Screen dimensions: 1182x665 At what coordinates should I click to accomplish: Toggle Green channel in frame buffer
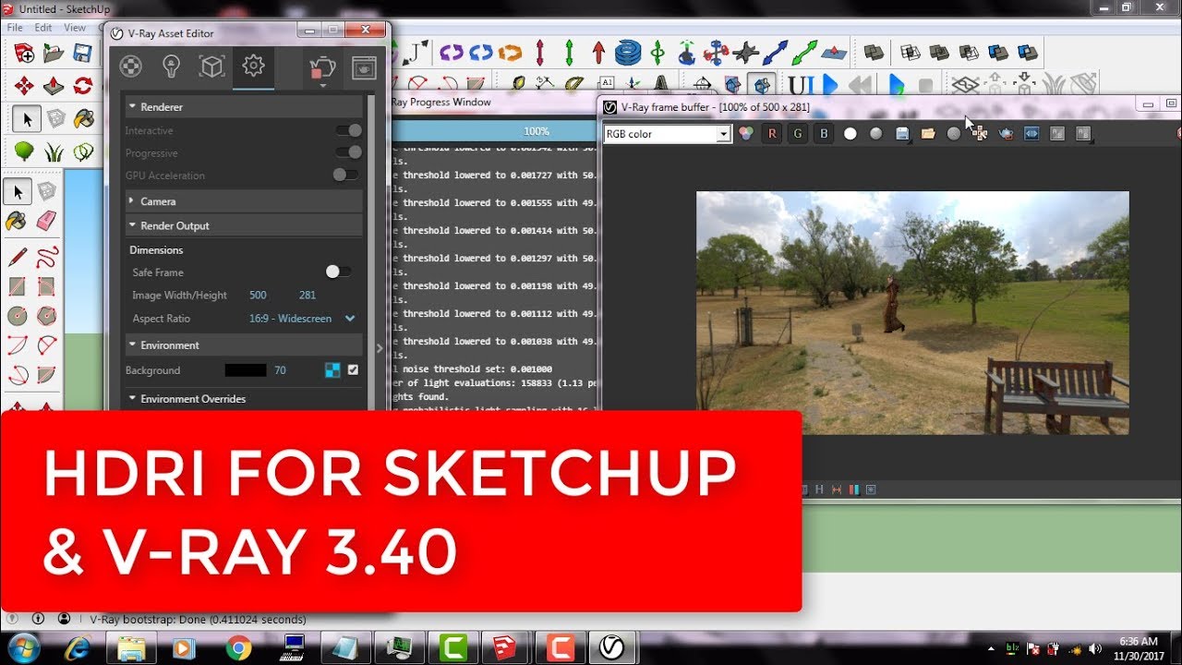pyautogui.click(x=798, y=134)
